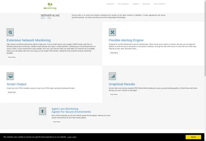Open the Flexible Alerting Engine heading
This screenshot has width=206, height=141.
coord(126,40)
